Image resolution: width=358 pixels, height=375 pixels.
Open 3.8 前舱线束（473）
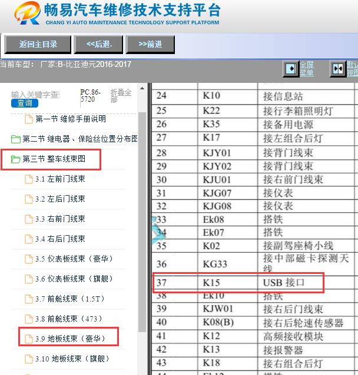pyautogui.click(x=69, y=319)
